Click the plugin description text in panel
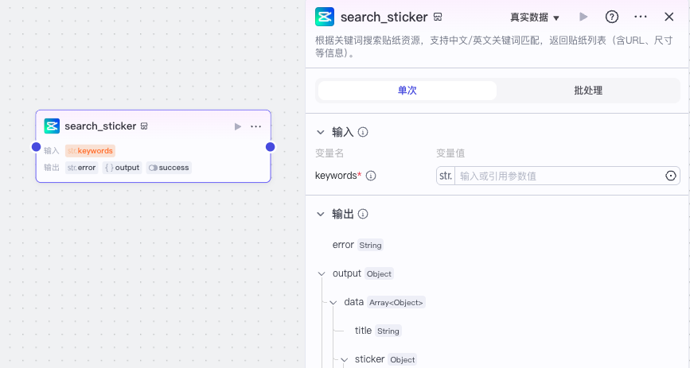Image resolution: width=690 pixels, height=368 pixels. pyautogui.click(x=493, y=47)
